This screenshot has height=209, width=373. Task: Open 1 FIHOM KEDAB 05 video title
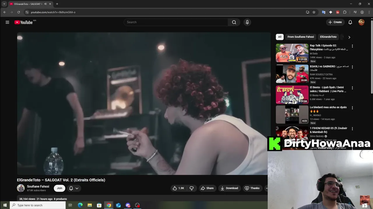tap(328, 130)
